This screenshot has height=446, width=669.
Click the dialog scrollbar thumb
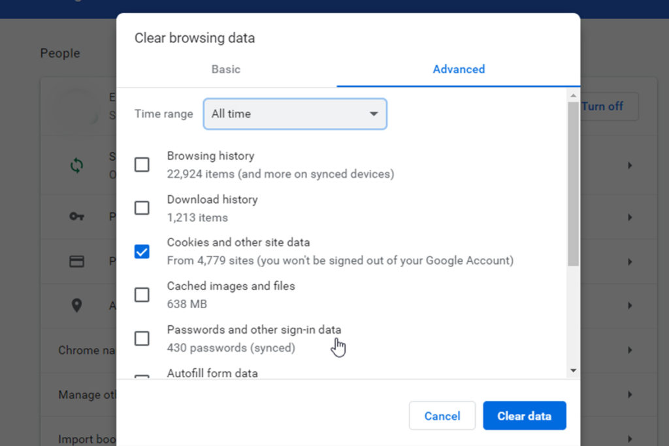click(573, 183)
